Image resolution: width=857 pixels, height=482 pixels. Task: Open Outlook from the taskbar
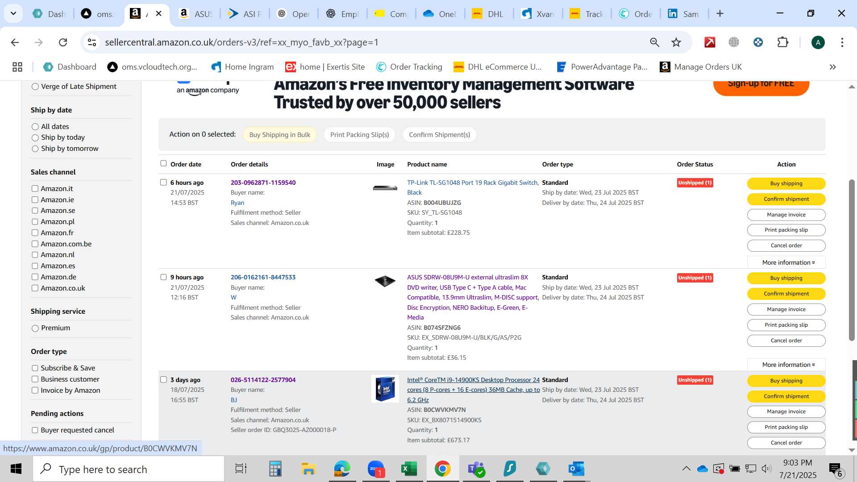point(576,469)
